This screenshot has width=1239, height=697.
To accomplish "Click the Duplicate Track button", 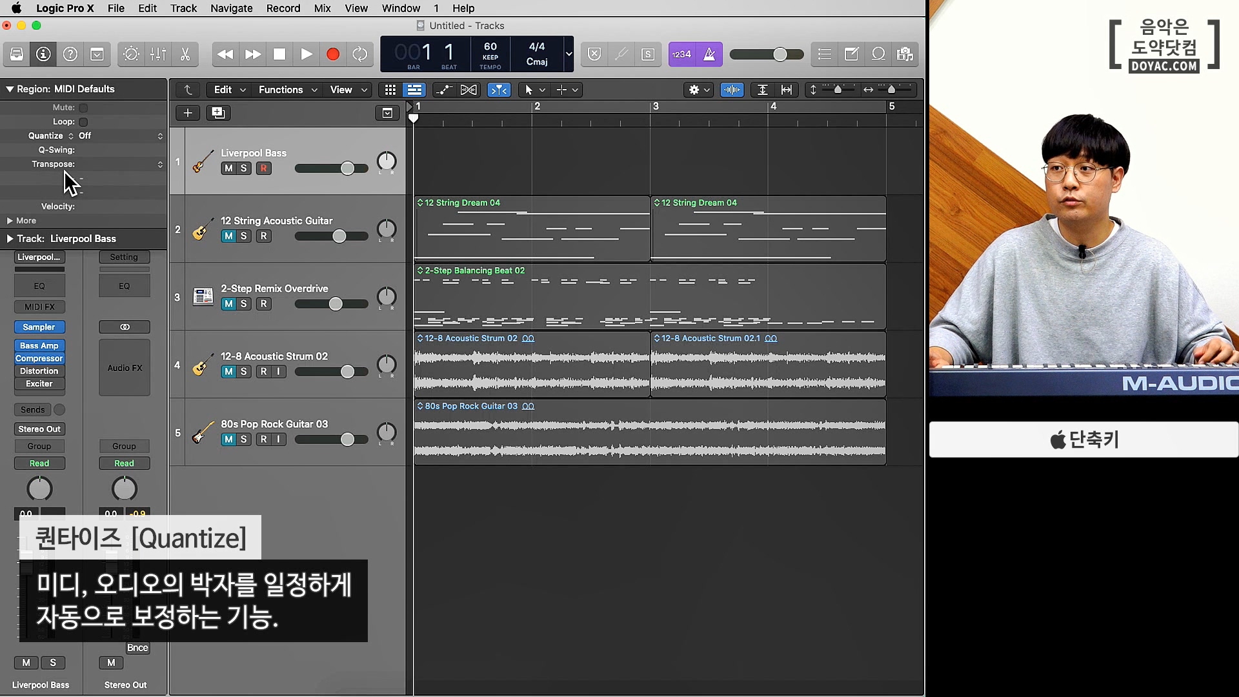I will pos(218,113).
